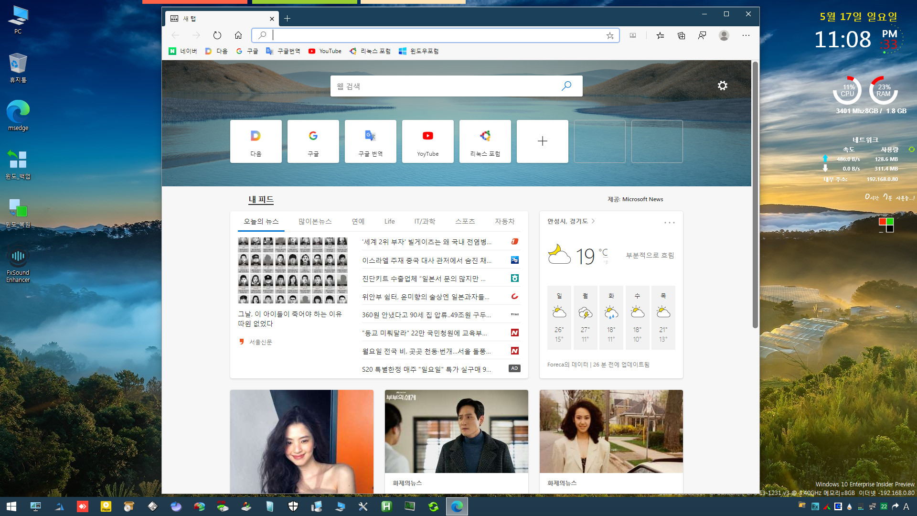Open the 리눅스 포럼 bookmark

click(x=370, y=51)
